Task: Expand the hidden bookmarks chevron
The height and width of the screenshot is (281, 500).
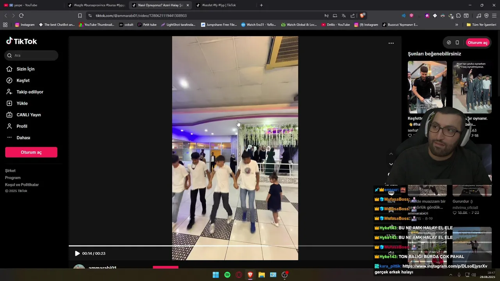Action: (x=457, y=25)
